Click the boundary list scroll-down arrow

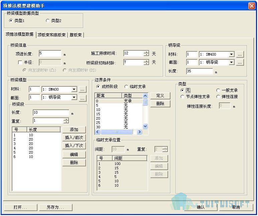145,126
